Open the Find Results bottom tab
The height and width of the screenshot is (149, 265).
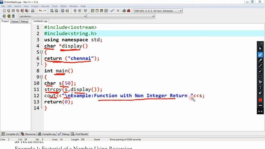79,134
